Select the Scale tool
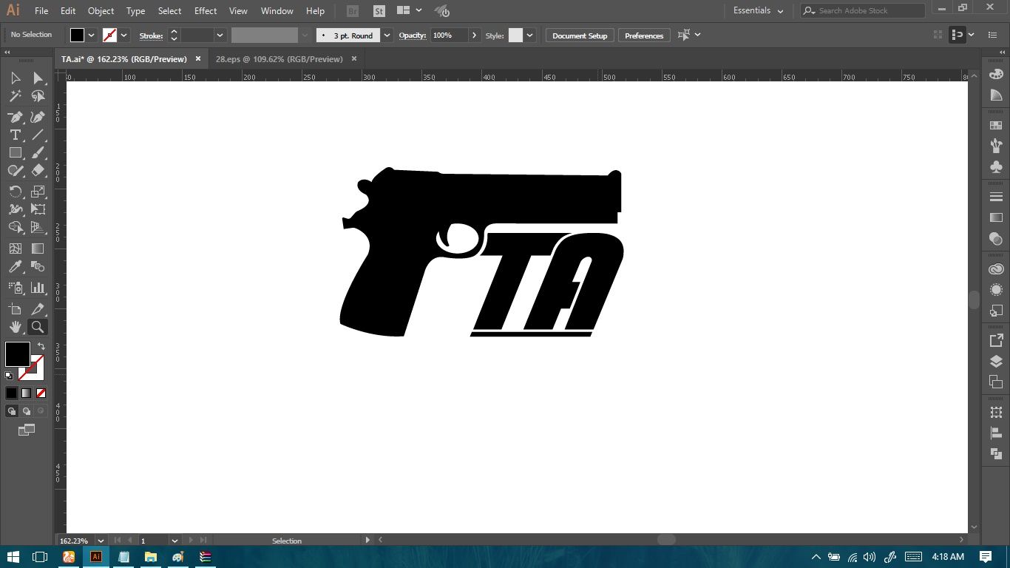The width and height of the screenshot is (1010, 568). 38,192
